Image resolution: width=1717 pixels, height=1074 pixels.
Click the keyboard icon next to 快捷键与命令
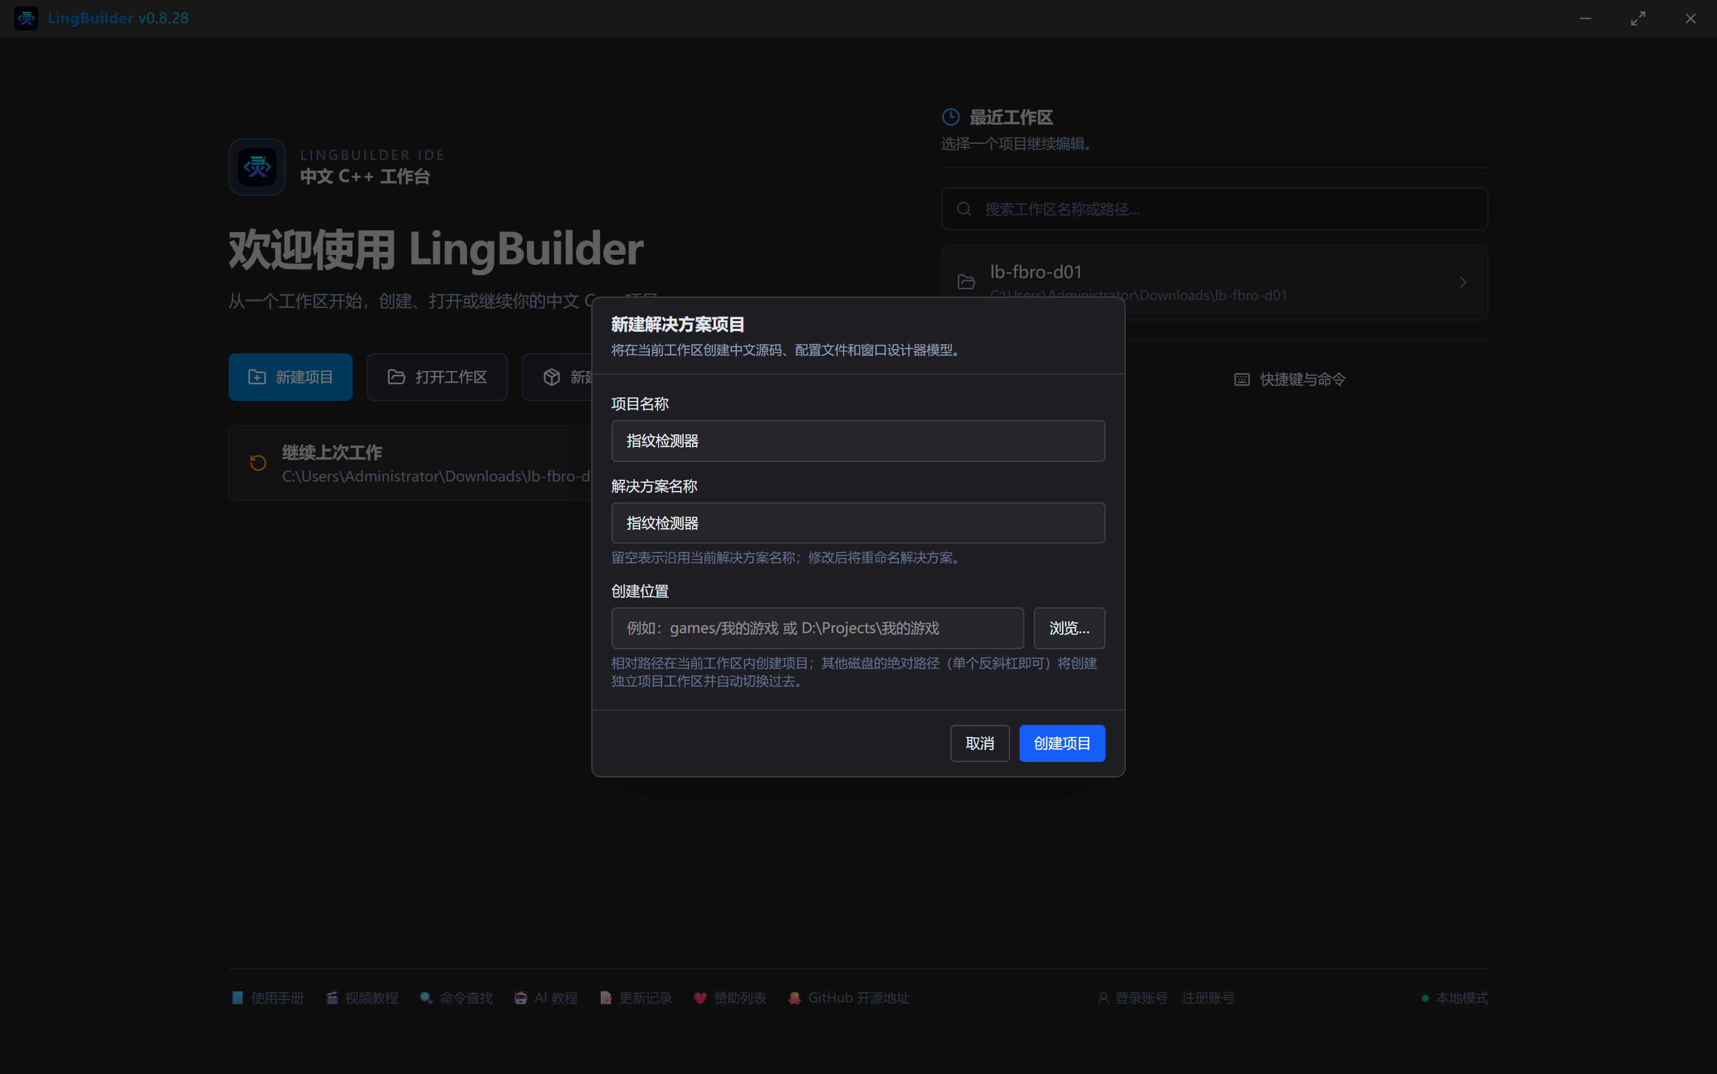tap(1242, 379)
